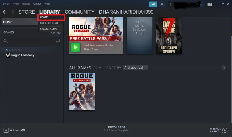Screen dimensions: 232x137
Task: Click the Add a Game plus icon
Action: (6, 130)
